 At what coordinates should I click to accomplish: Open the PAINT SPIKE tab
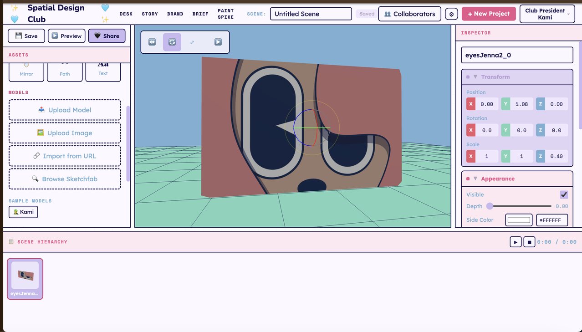(226, 14)
